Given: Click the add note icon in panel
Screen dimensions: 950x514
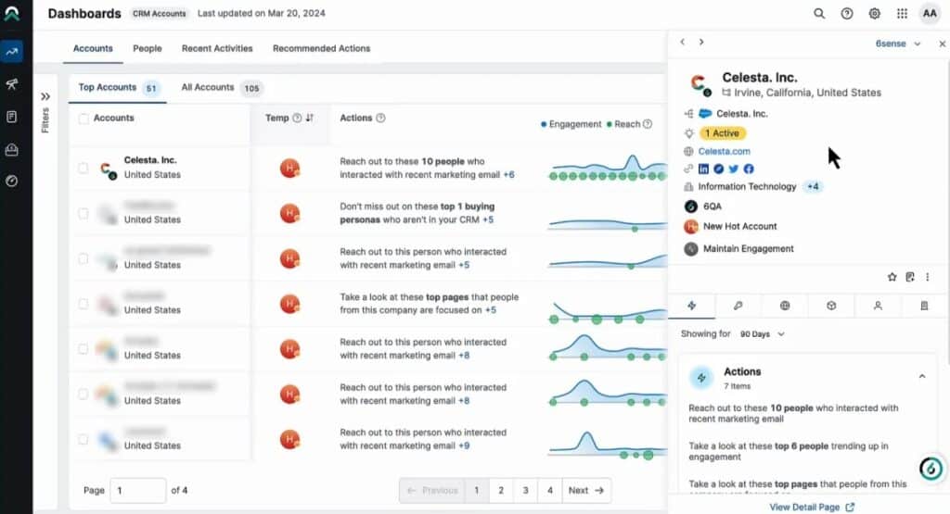Looking at the screenshot, I should pyautogui.click(x=910, y=277).
